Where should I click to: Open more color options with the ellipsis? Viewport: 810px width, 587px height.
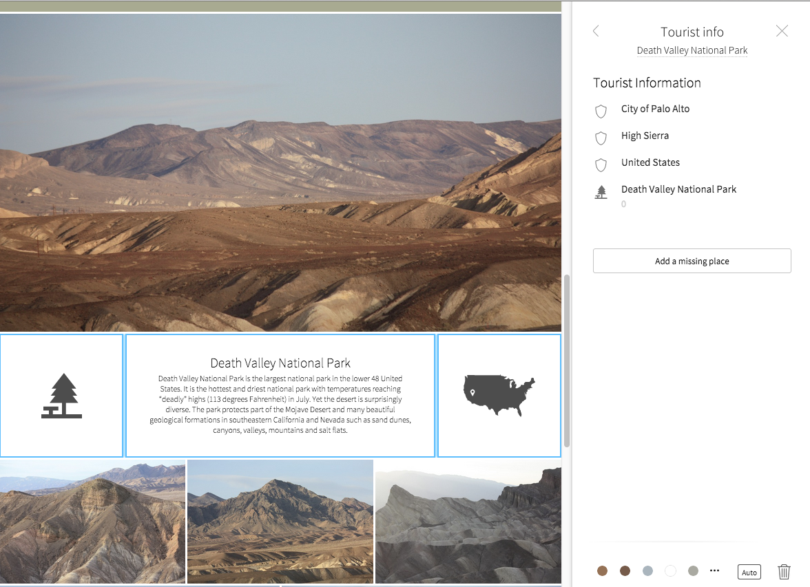click(714, 570)
